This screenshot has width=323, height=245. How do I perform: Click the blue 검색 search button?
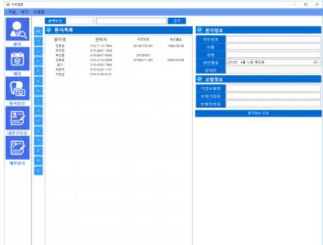[x=177, y=21]
